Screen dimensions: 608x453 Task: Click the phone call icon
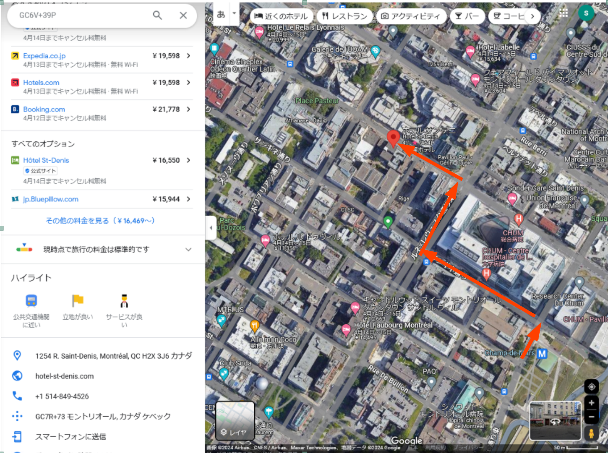coord(17,396)
